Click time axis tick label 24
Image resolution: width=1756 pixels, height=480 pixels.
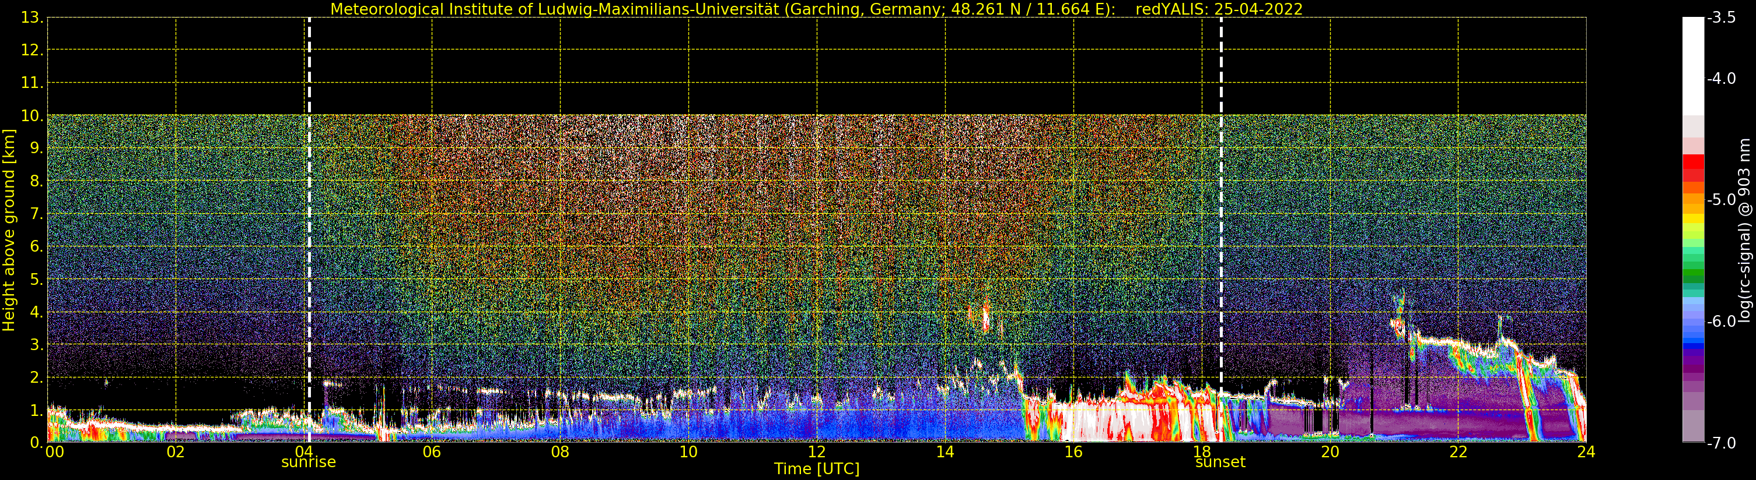pos(1586,452)
